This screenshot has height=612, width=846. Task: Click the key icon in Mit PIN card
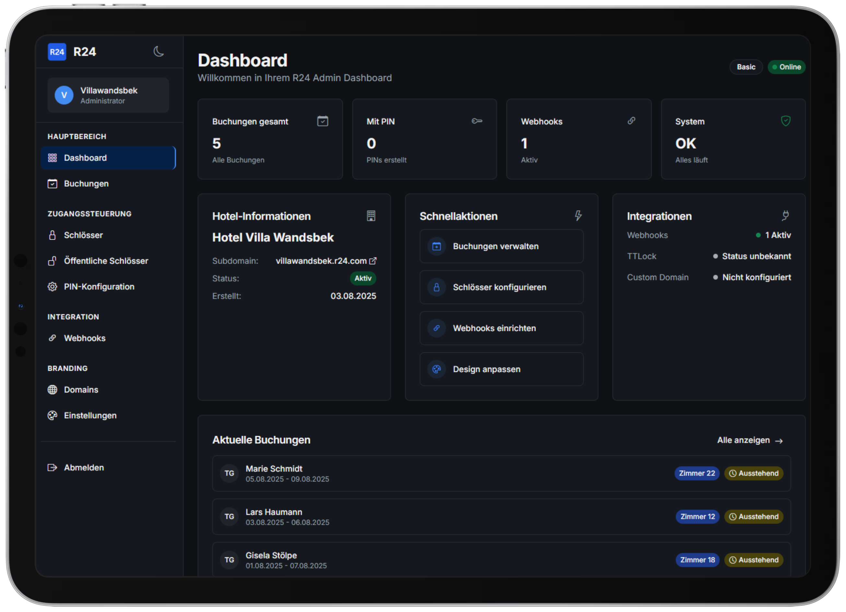[x=476, y=121]
